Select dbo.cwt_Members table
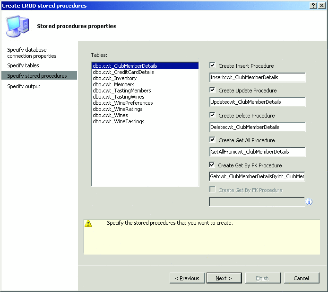Viewport: 328px width, 292px height. 145,84
